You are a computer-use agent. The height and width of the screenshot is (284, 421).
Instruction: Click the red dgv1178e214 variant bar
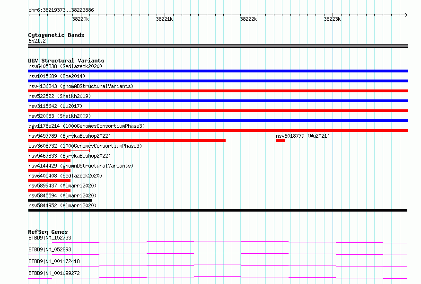[x=218, y=131]
